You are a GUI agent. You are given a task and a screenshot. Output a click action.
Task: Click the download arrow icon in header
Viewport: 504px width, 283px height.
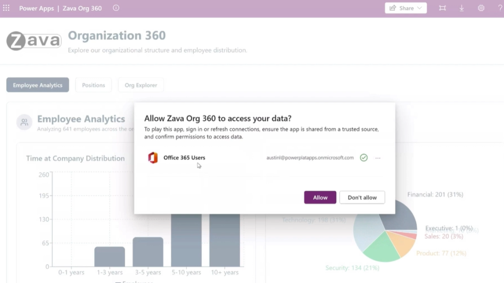462,8
